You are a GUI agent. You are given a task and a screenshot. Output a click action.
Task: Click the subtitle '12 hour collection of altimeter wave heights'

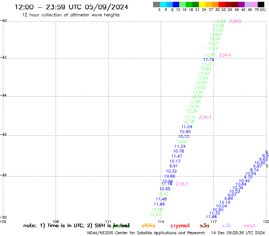coord(71,15)
